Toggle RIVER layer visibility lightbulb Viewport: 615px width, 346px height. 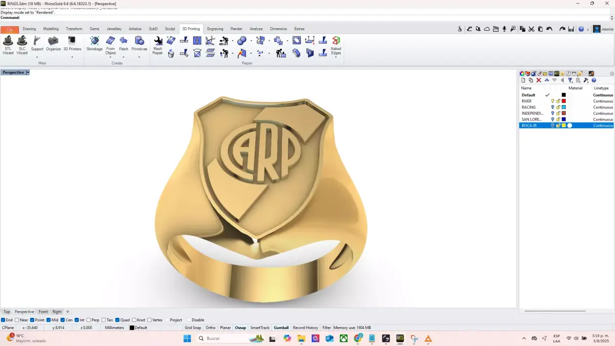[552, 101]
